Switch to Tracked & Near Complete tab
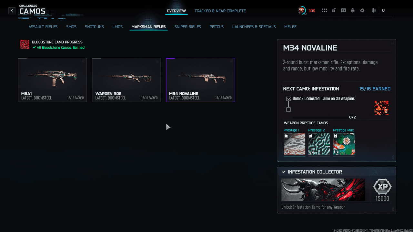This screenshot has width=413, height=232. click(x=220, y=11)
